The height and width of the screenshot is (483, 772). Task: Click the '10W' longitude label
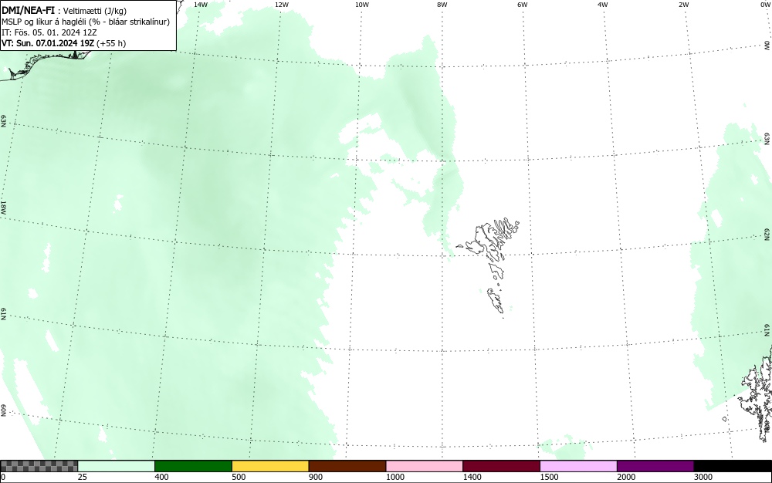coord(362,5)
